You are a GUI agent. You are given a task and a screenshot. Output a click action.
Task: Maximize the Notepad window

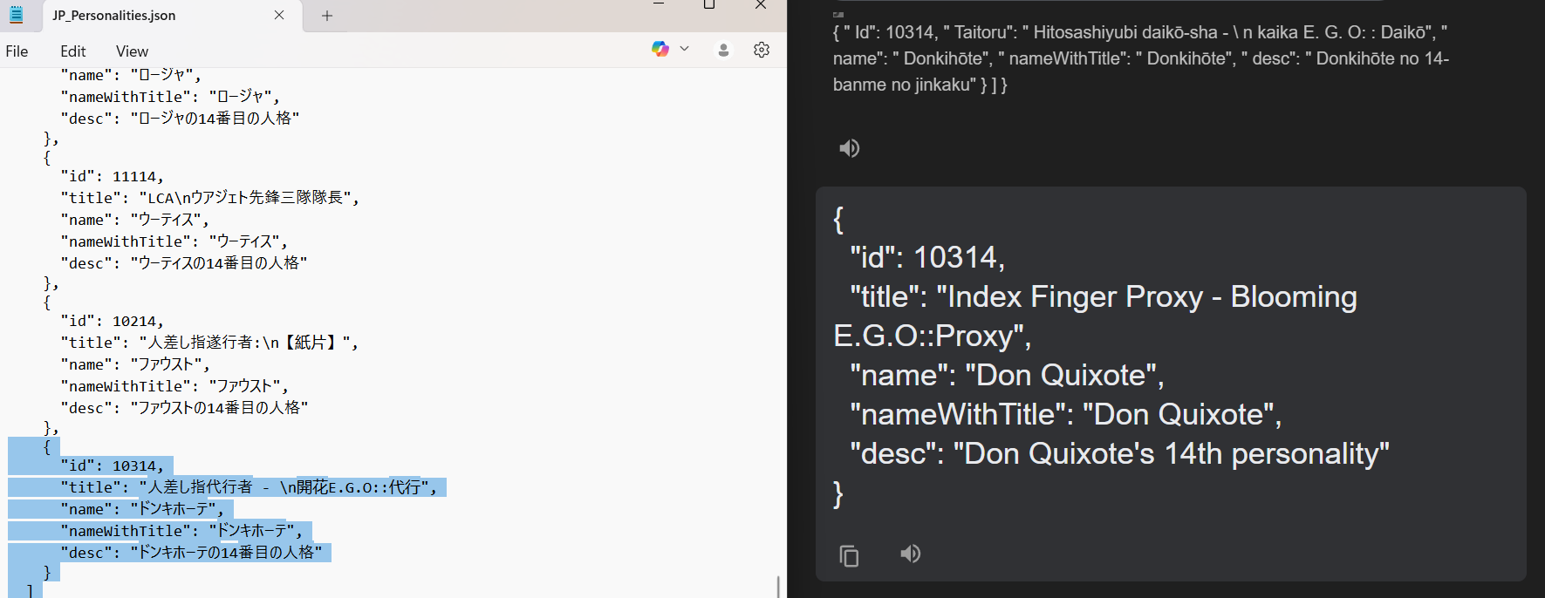[x=709, y=4]
